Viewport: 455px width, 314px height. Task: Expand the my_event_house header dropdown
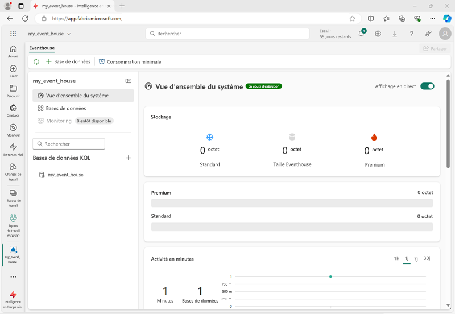pos(69,34)
